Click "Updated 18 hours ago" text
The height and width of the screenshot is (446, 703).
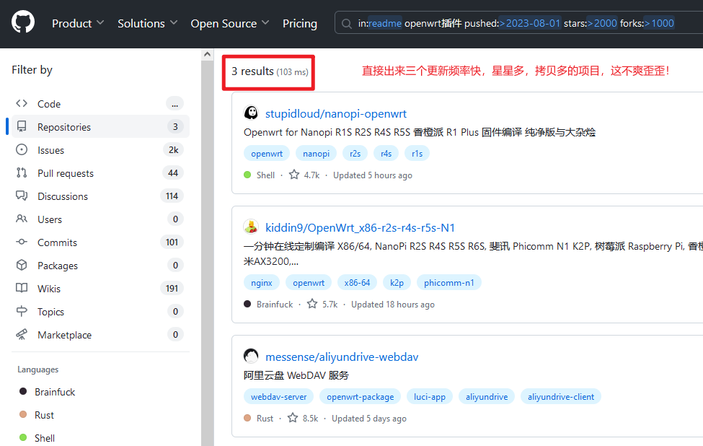coord(393,305)
